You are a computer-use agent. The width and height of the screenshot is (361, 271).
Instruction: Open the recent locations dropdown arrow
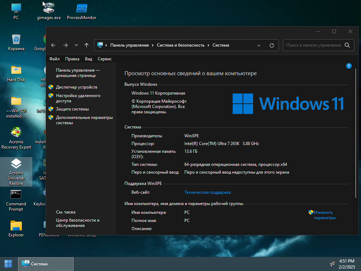click(76, 45)
